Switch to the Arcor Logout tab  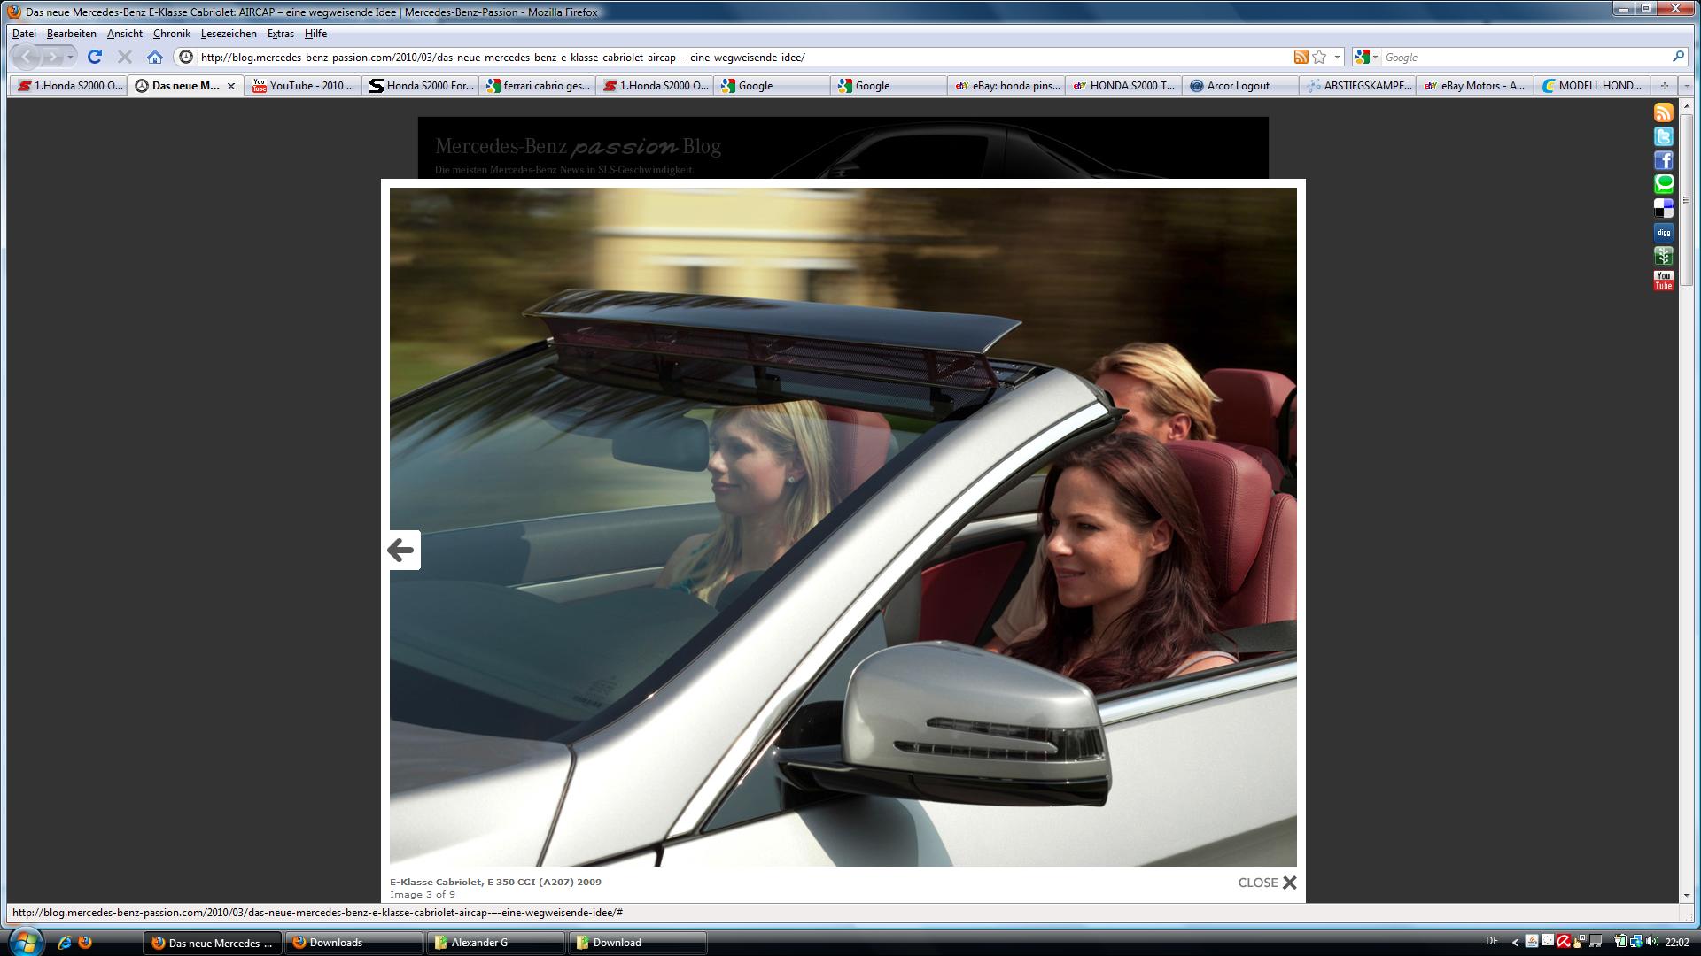tap(1238, 86)
